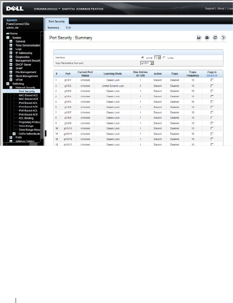Click the About link
The height and width of the screenshot is (303, 233).
point(221,8)
